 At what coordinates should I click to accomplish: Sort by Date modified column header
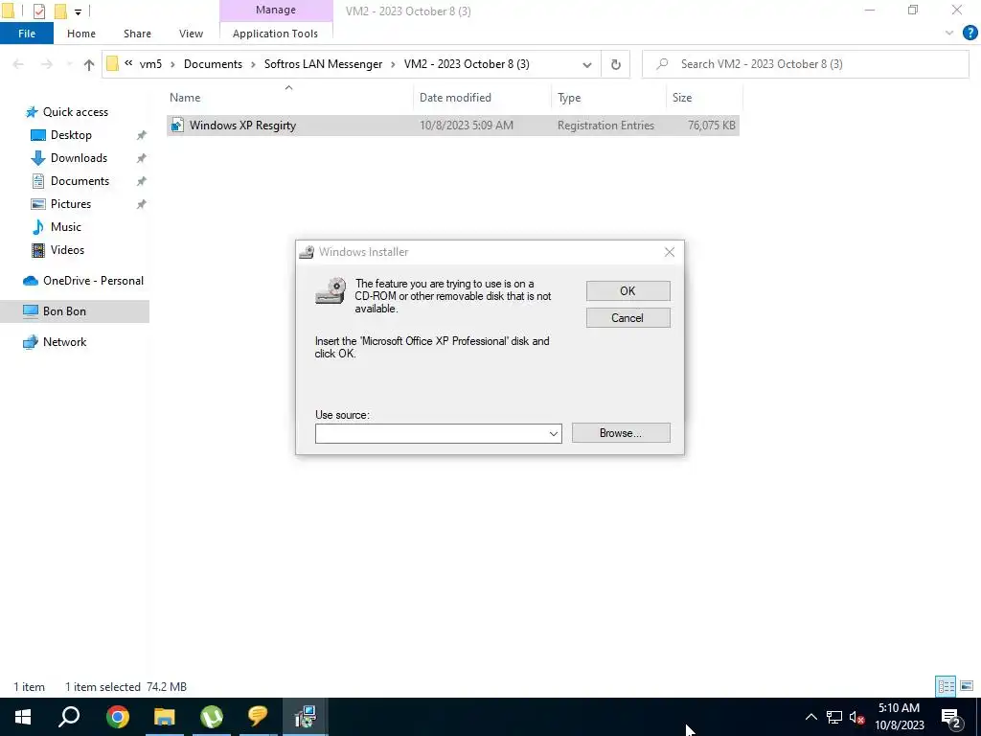coord(455,98)
